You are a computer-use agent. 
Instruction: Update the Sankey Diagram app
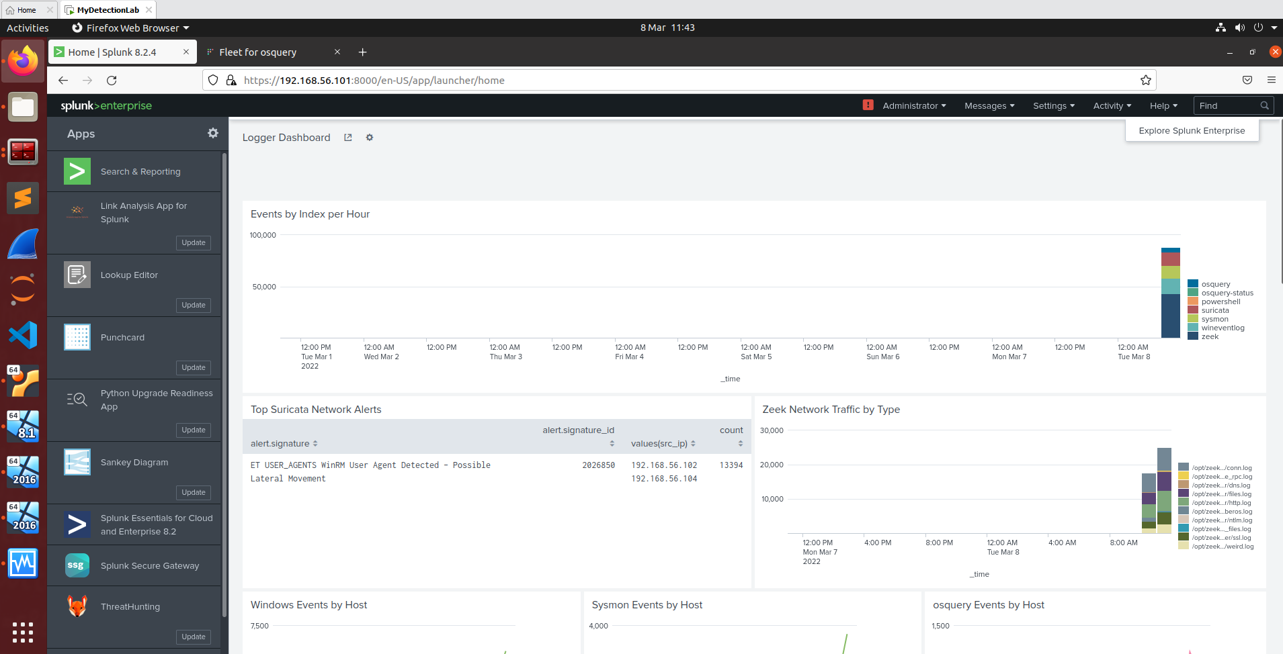[x=194, y=492]
